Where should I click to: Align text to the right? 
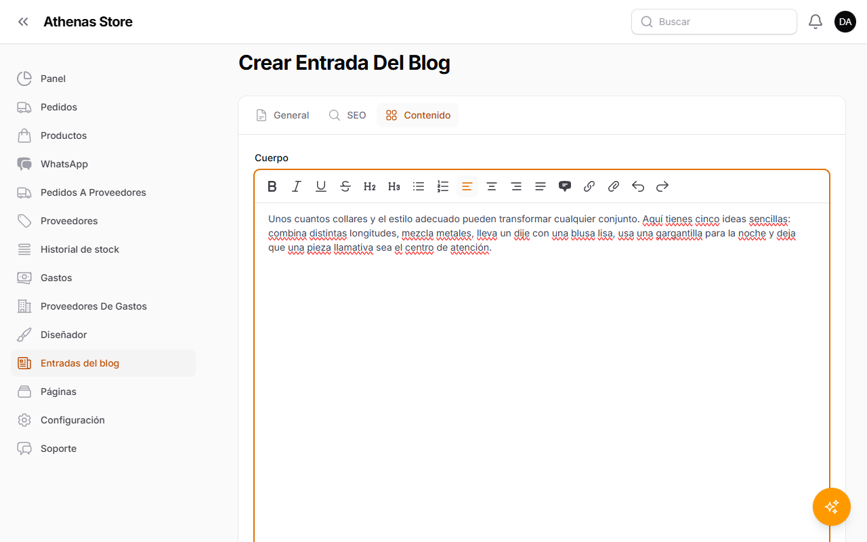tap(516, 186)
